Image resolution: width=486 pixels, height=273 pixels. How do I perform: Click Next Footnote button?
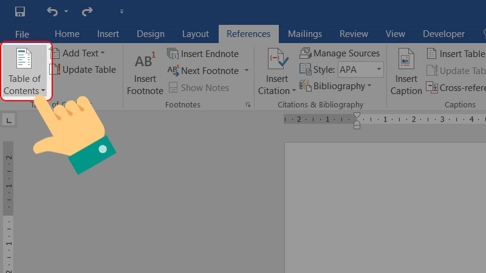pyautogui.click(x=204, y=70)
